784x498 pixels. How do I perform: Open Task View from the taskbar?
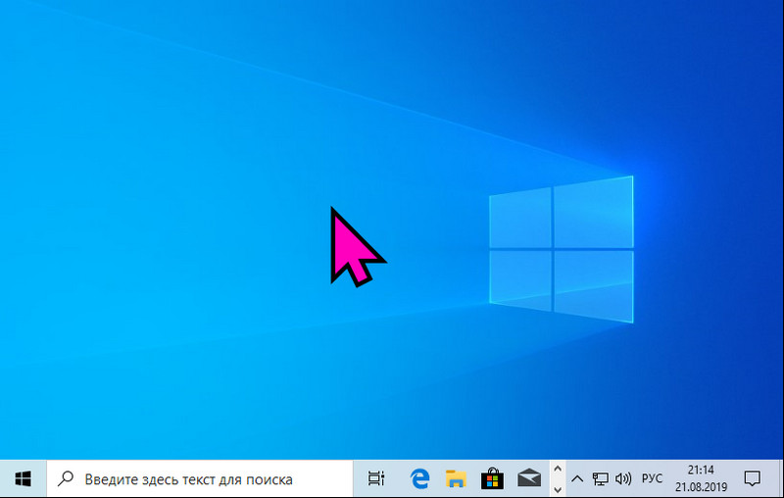pos(376,479)
